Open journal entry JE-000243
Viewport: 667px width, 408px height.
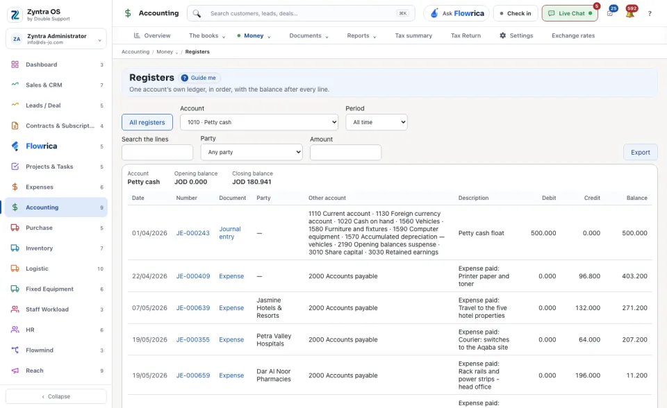coord(193,233)
